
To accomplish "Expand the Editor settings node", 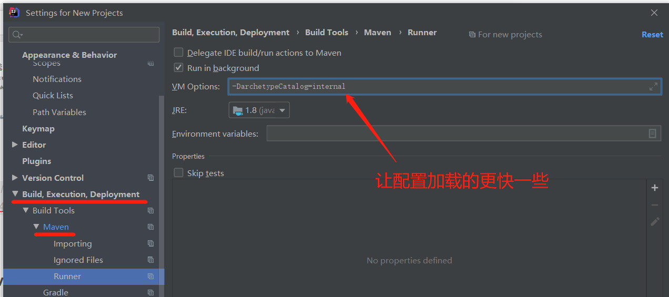I will click(15, 145).
